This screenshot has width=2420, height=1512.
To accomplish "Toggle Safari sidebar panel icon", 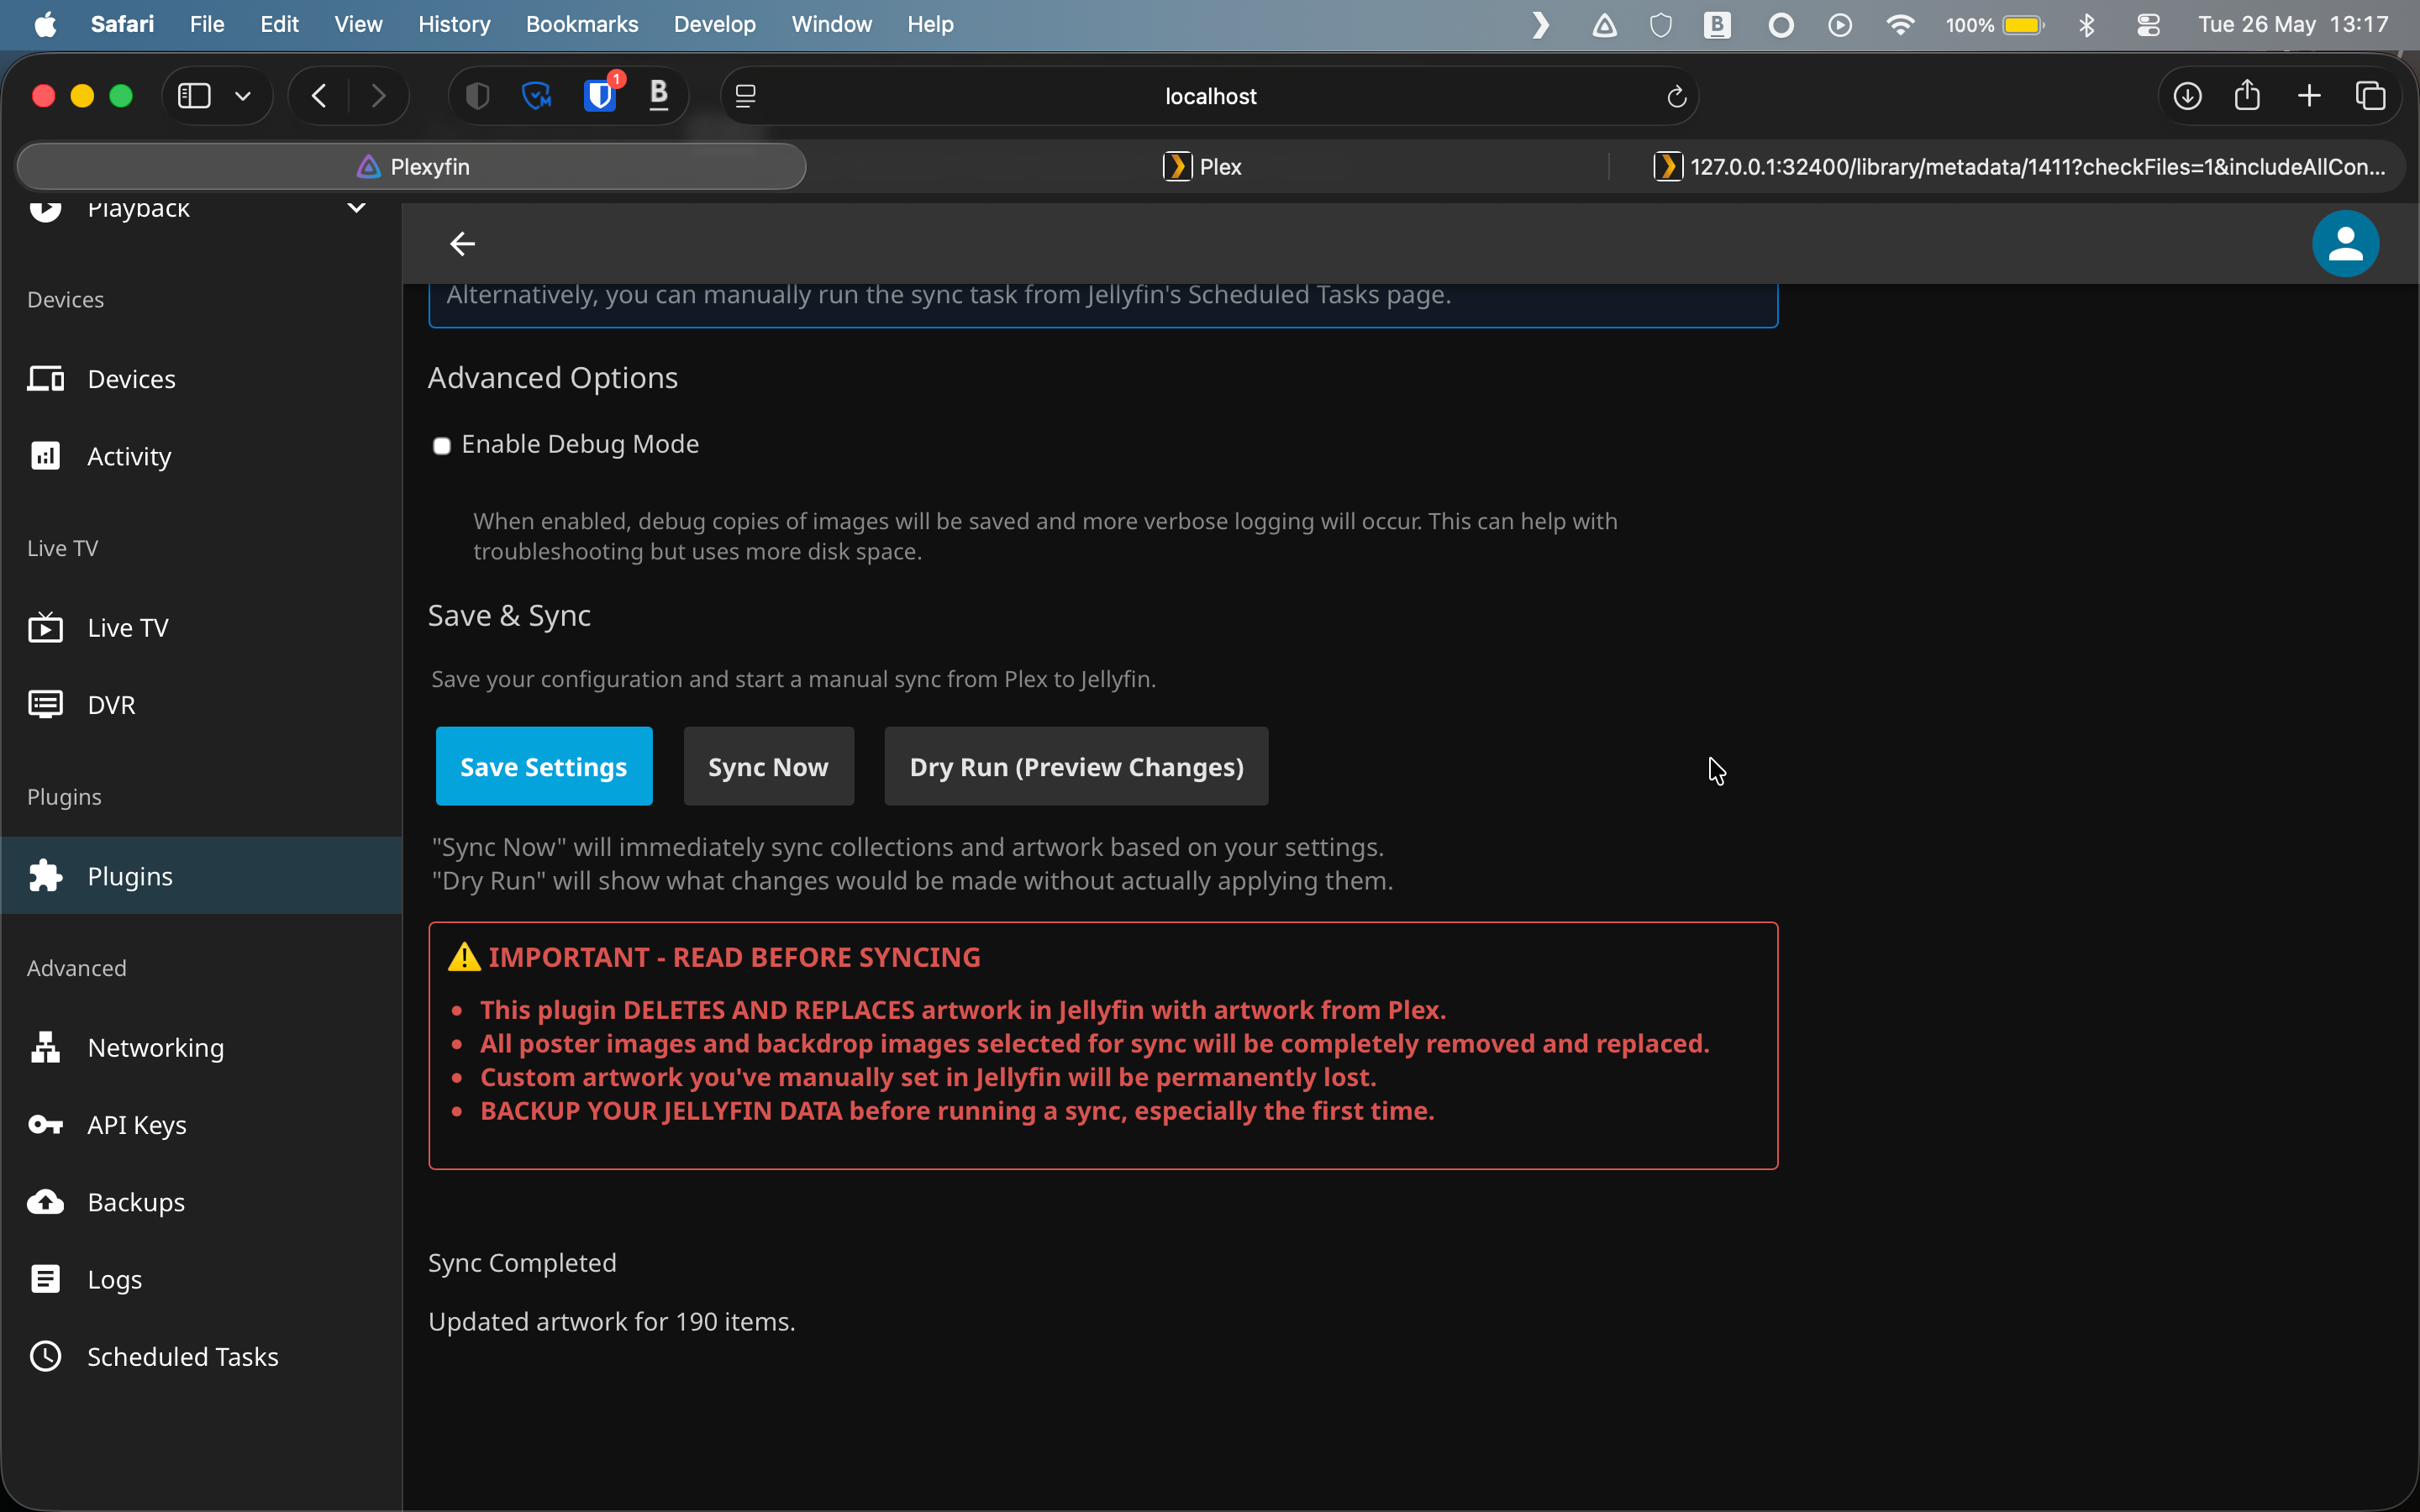I will [194, 96].
